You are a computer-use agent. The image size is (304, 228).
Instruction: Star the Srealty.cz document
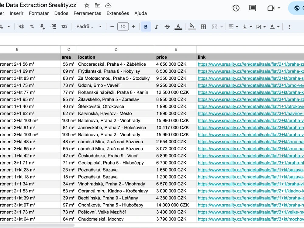87,5
